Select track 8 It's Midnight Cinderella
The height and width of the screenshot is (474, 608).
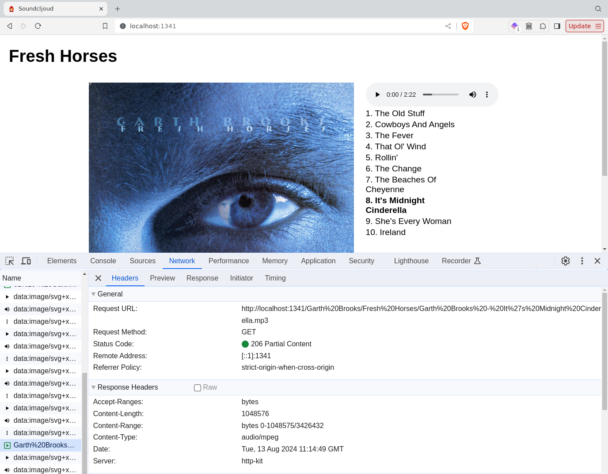[x=395, y=205]
